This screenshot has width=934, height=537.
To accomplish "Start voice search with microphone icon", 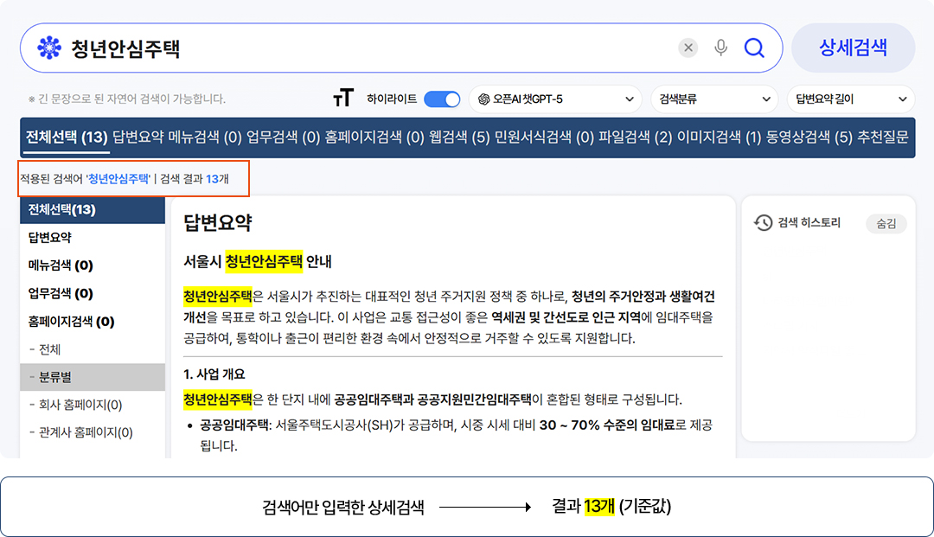I will [x=720, y=48].
